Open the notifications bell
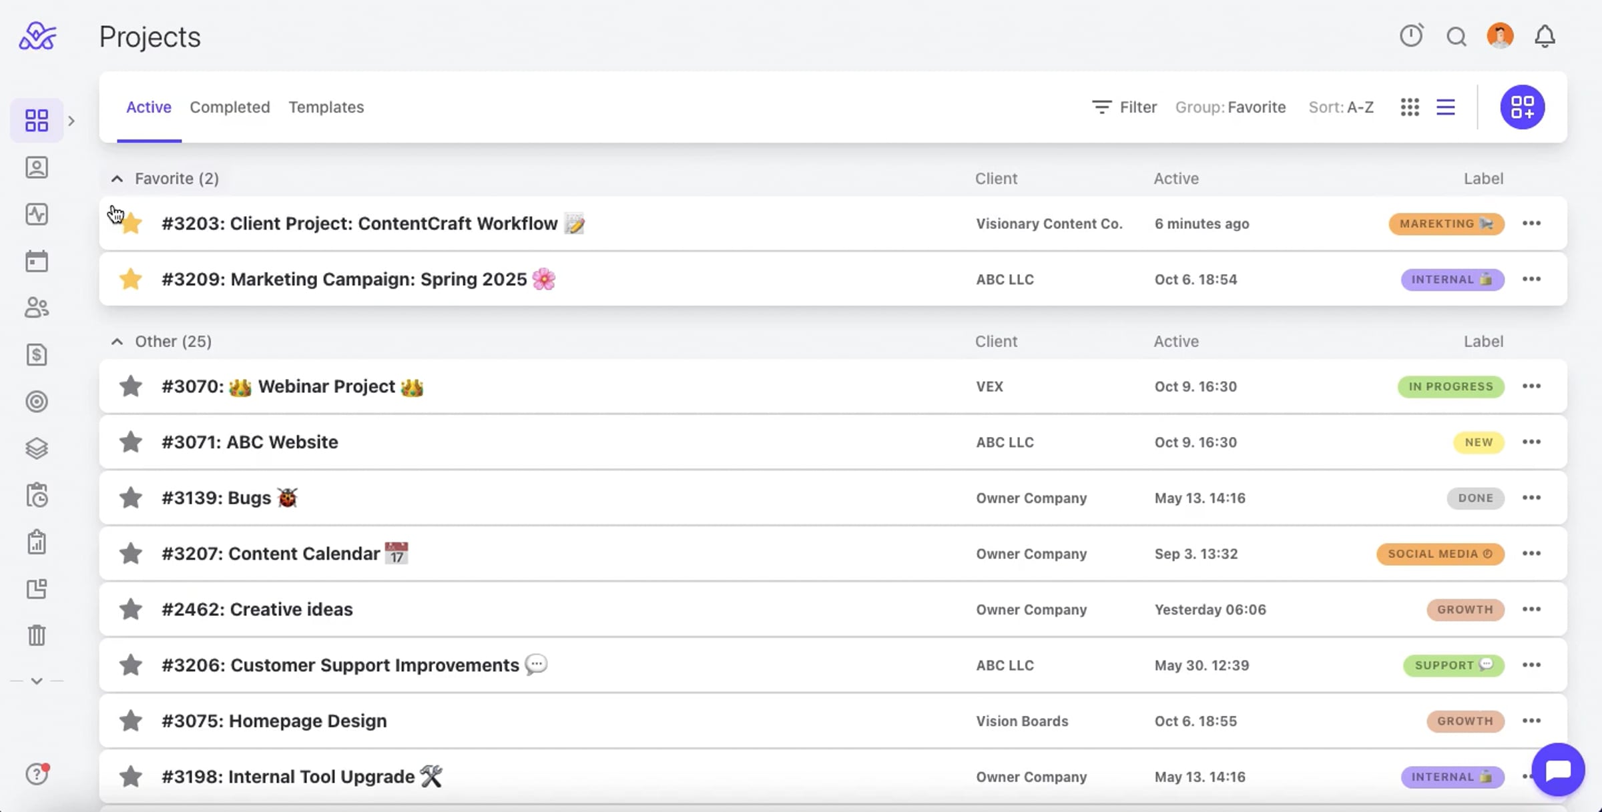The height and width of the screenshot is (812, 1602). pos(1545,36)
